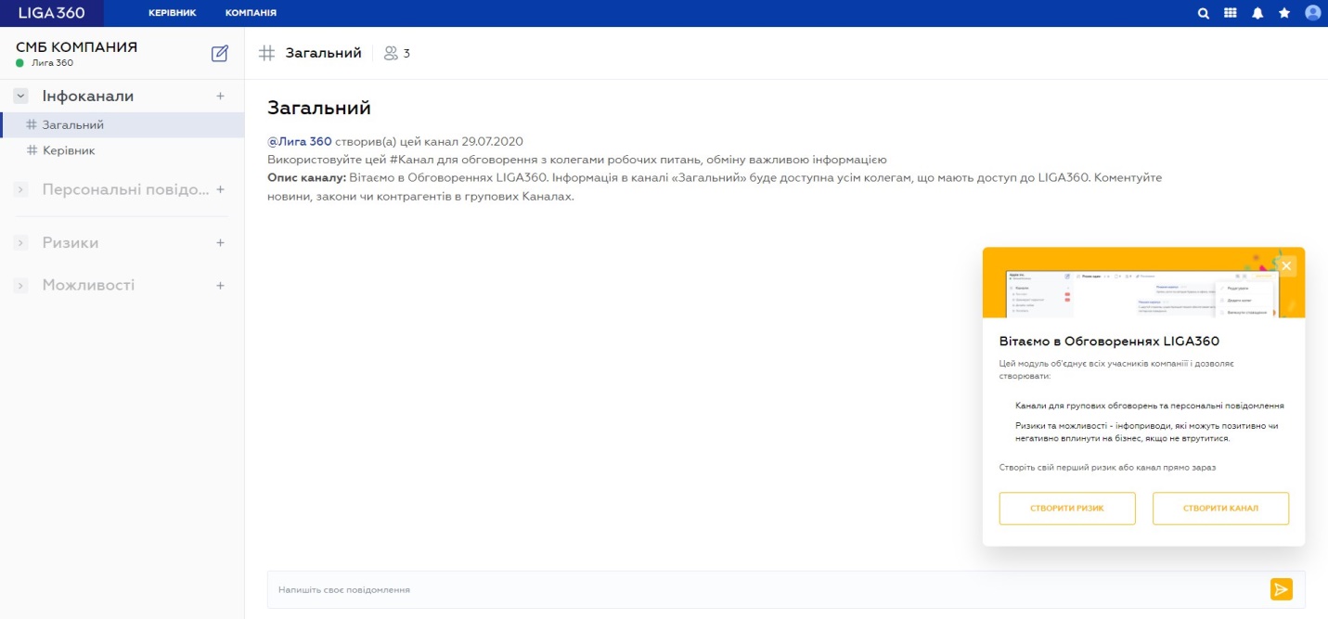Click the welcome popup preview image

pyautogui.click(x=1143, y=282)
